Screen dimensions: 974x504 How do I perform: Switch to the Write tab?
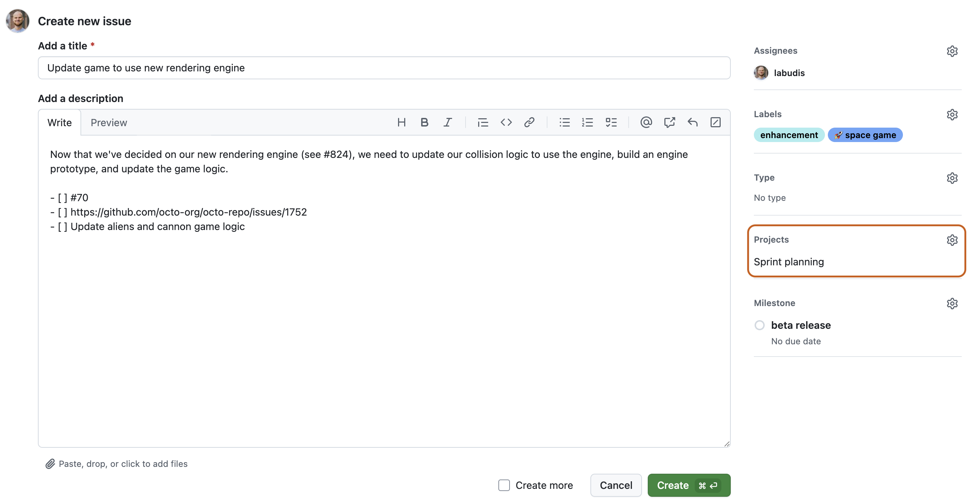point(59,123)
